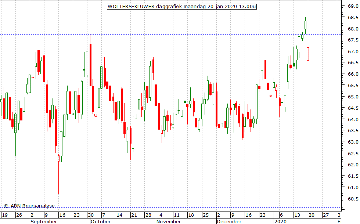Click the date label 6 under January 2020

[x=281, y=215]
